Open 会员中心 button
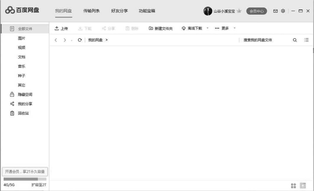 tap(256, 11)
